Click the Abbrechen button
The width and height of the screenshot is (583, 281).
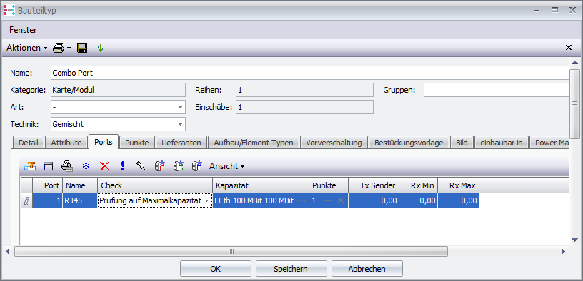point(367,269)
